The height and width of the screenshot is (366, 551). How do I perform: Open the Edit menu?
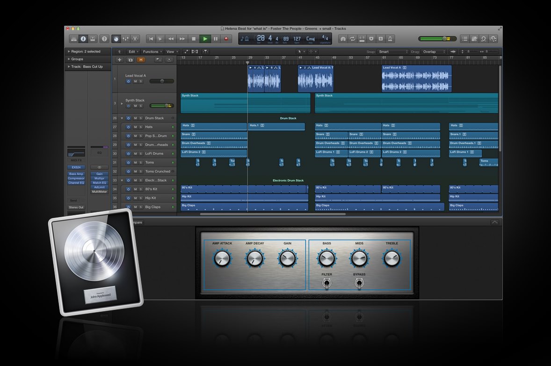point(133,51)
